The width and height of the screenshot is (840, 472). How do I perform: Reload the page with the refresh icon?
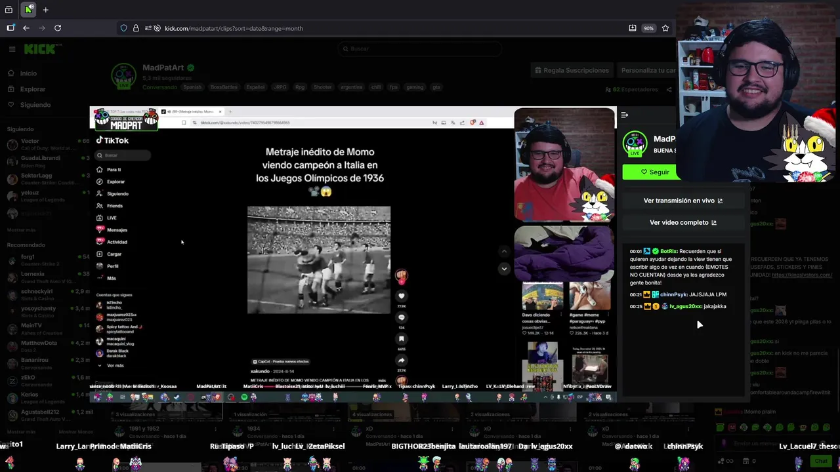tap(58, 28)
